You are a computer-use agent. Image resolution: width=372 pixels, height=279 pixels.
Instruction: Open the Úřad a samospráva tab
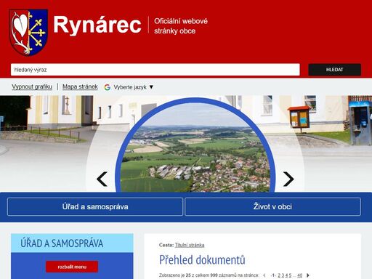(x=95, y=206)
